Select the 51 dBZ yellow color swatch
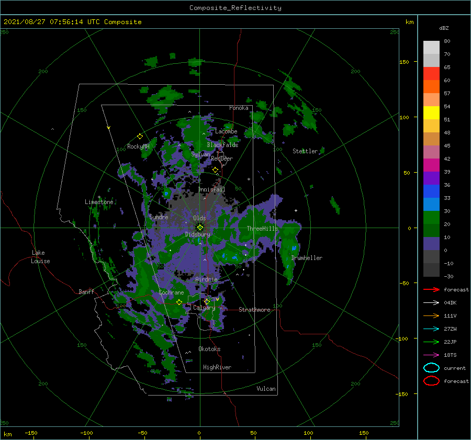 [x=431, y=112]
